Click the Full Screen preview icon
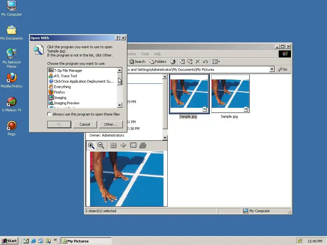Image resolution: width=327 pixels, height=245 pixels. [133, 145]
